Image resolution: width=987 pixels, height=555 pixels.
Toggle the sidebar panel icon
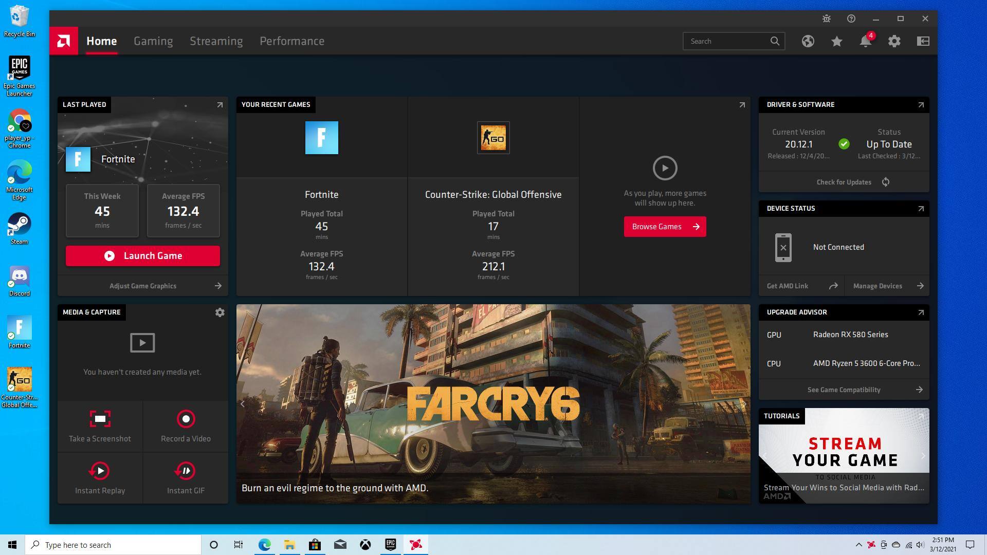tap(923, 41)
